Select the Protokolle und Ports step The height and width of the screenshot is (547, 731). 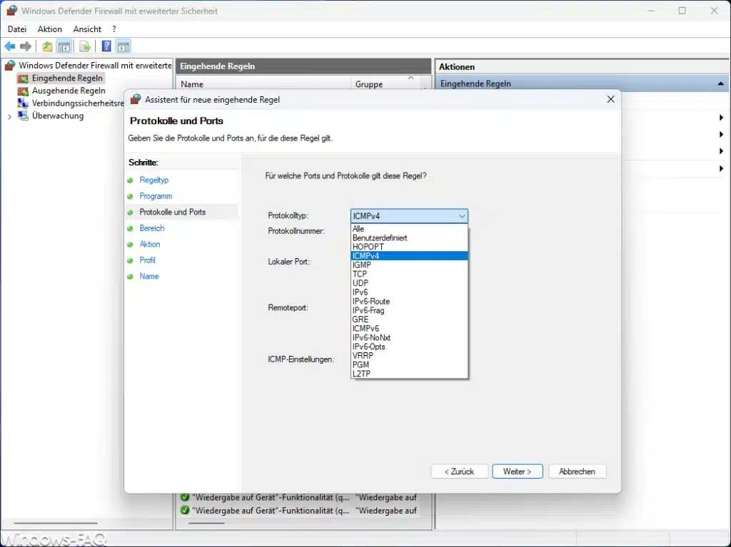tap(173, 212)
